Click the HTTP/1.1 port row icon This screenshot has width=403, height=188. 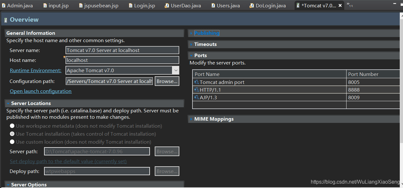197,90
